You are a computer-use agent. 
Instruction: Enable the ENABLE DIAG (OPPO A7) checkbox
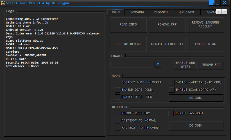(x=172, y=90)
